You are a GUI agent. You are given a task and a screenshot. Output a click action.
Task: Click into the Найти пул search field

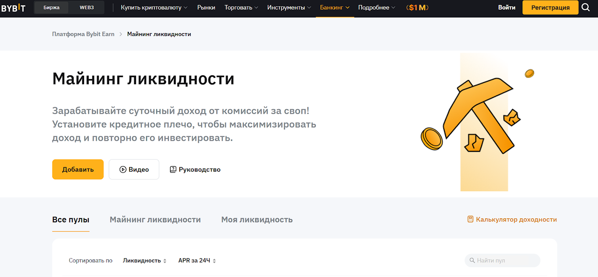[502, 261]
